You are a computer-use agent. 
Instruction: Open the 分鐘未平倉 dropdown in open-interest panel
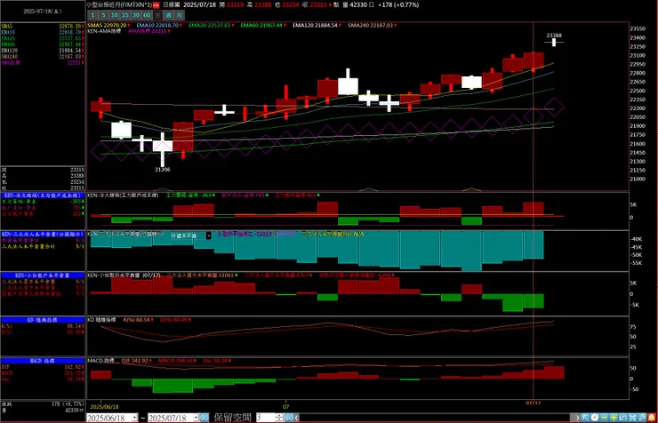tap(209, 235)
